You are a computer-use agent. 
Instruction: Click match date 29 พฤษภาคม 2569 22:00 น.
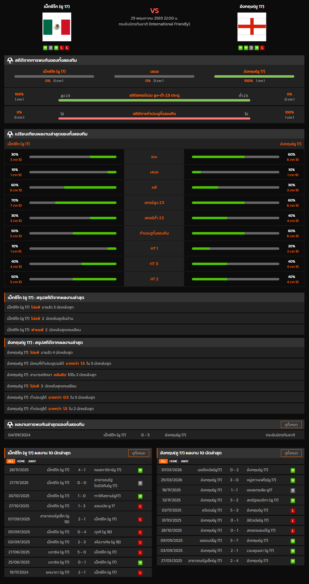click(154, 18)
